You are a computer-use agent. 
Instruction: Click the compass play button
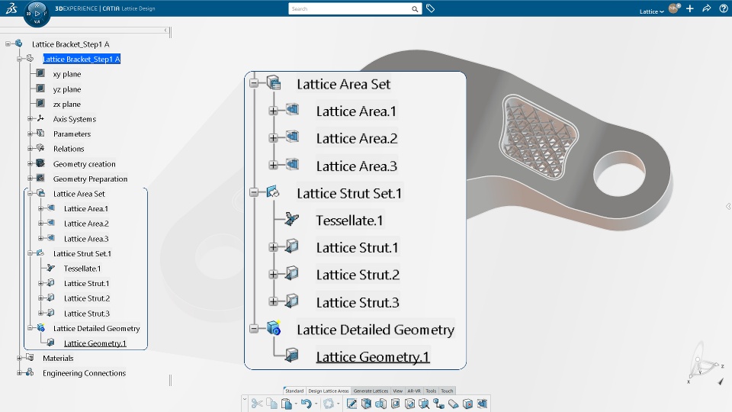tap(37, 14)
